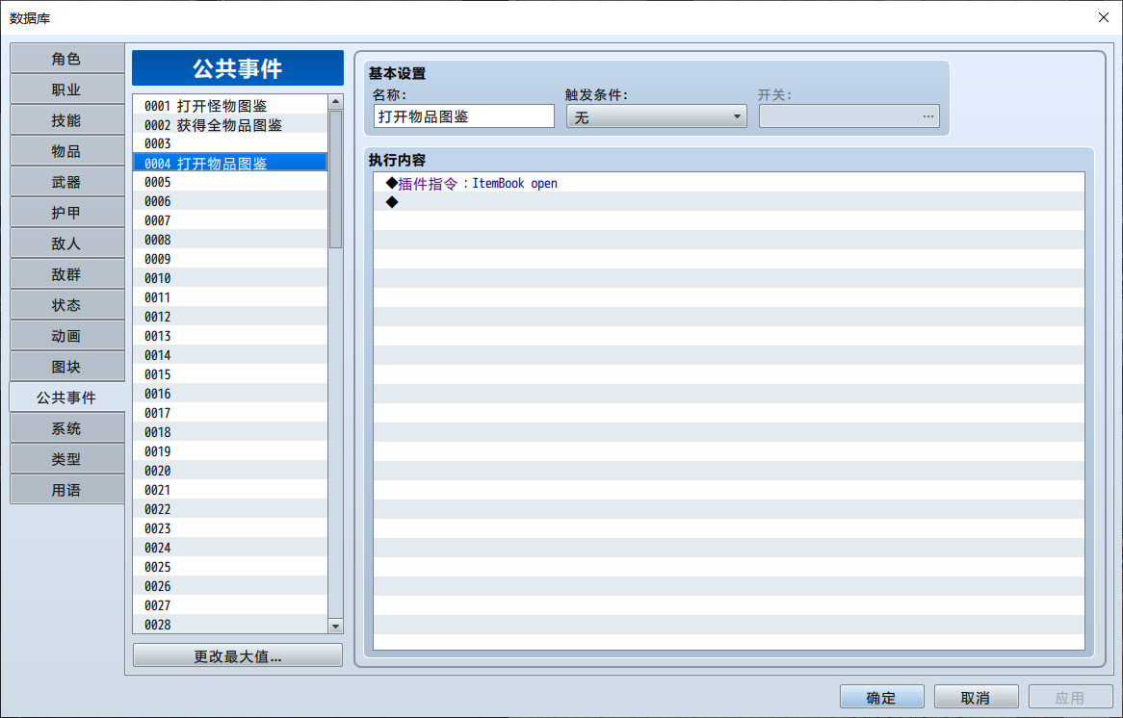The width and height of the screenshot is (1123, 718).
Task: Select common event 0008 in list
Action: [230, 240]
